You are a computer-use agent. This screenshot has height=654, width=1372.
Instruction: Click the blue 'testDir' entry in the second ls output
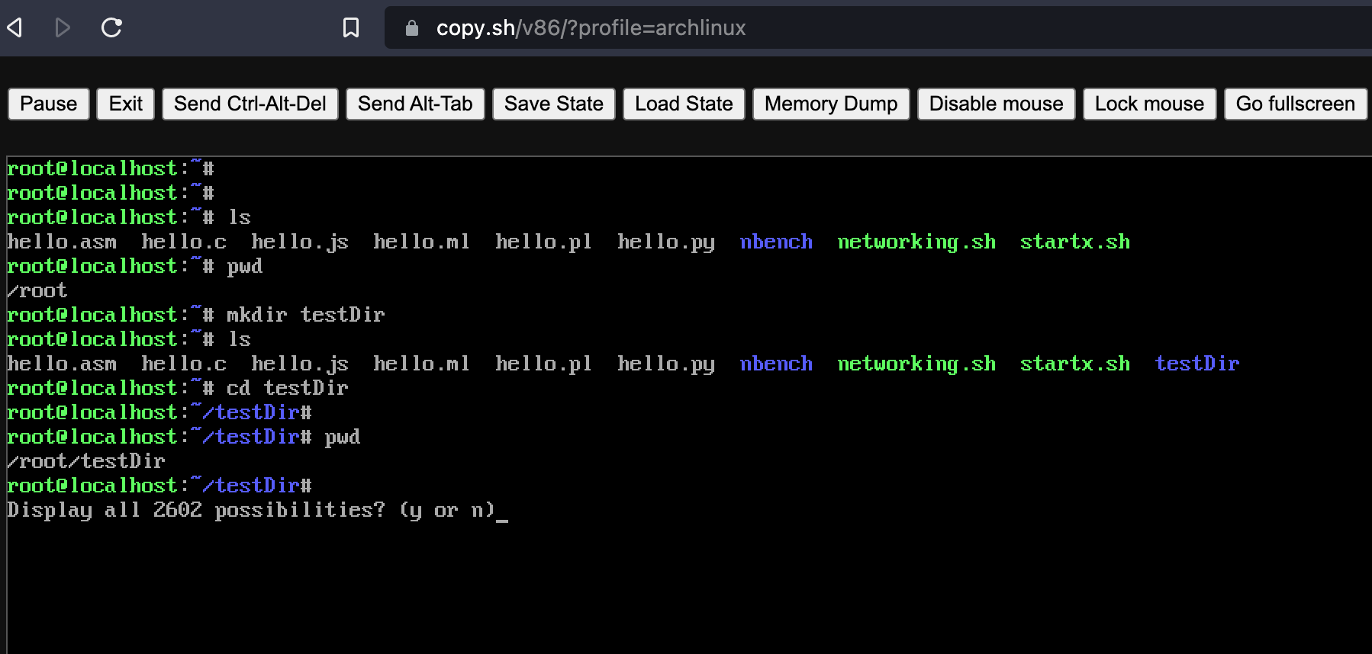pos(1197,364)
